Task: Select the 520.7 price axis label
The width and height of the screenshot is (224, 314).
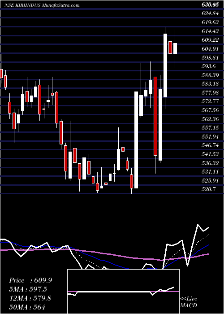Action: point(209,189)
